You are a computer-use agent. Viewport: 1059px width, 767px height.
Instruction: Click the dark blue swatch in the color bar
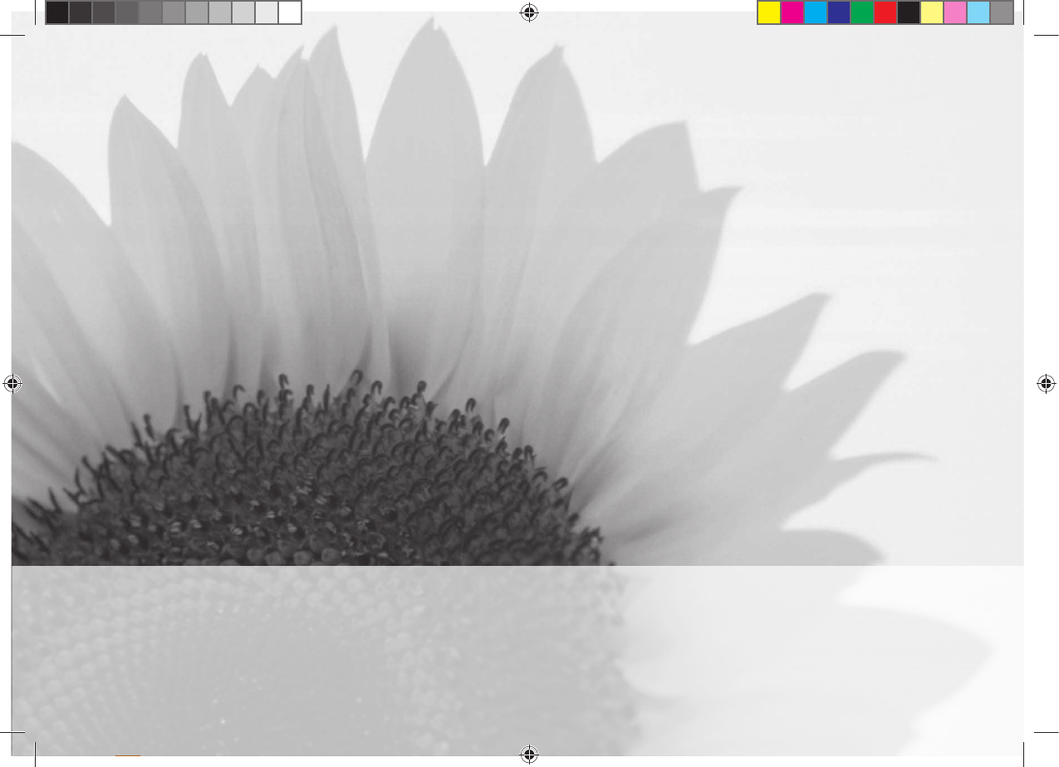(839, 12)
